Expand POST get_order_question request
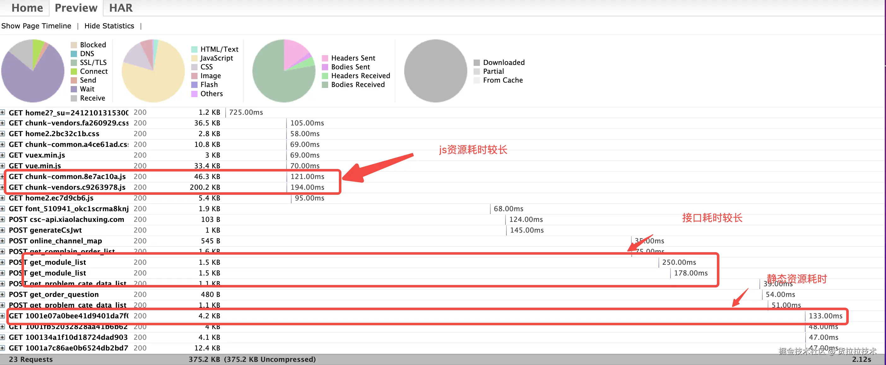886x365 pixels. (x=3, y=294)
